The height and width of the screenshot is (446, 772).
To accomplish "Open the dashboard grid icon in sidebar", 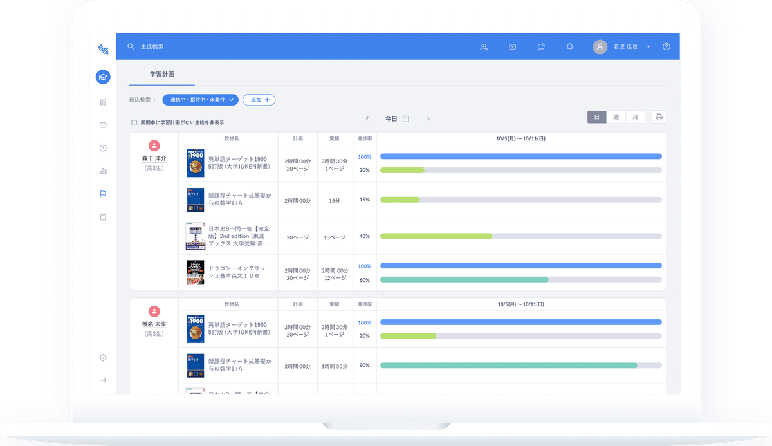I will tap(103, 102).
